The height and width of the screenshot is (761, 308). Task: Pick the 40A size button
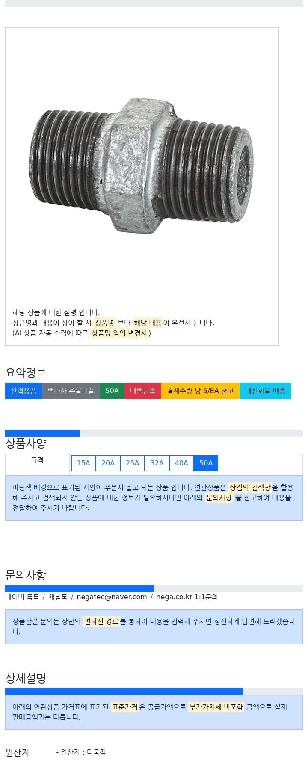(x=181, y=463)
